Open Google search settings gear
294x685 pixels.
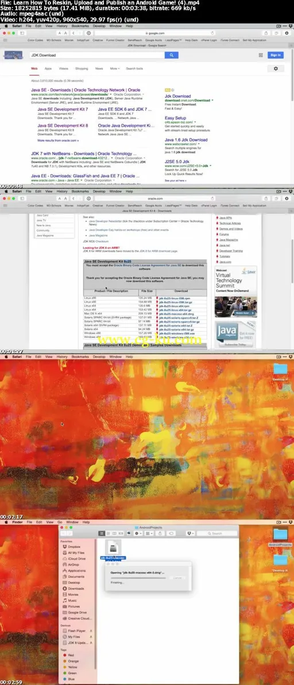(x=276, y=68)
